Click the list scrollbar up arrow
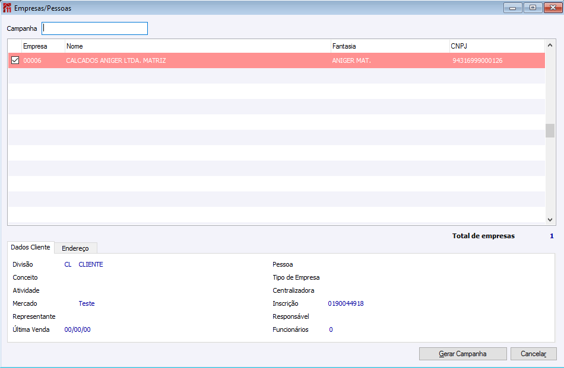 pos(550,45)
